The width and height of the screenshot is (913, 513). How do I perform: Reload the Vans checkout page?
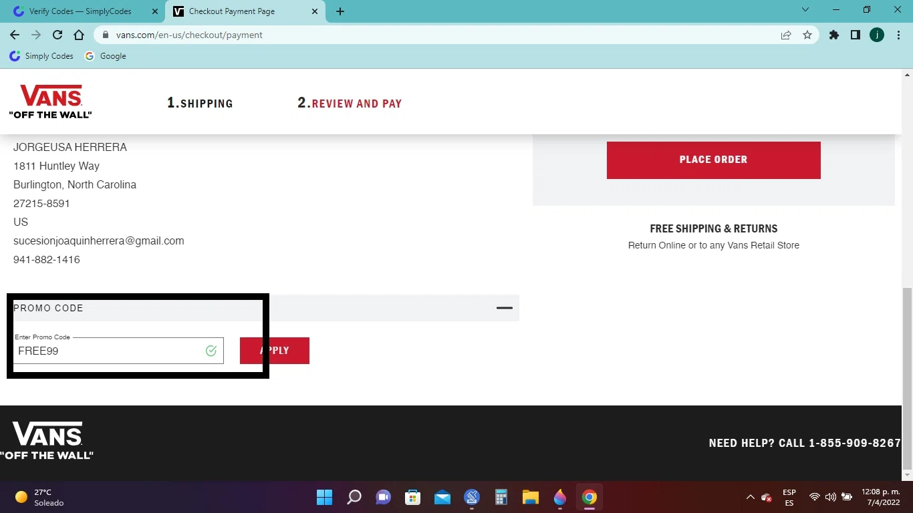pyautogui.click(x=57, y=35)
